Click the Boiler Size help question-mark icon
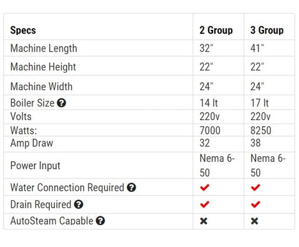This screenshot has height=247, width=299. click(62, 103)
